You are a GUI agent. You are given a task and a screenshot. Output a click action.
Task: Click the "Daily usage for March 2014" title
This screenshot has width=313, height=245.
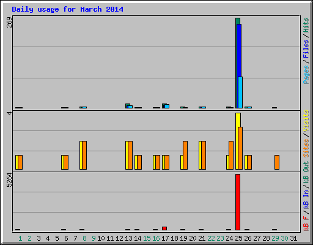(x=67, y=9)
